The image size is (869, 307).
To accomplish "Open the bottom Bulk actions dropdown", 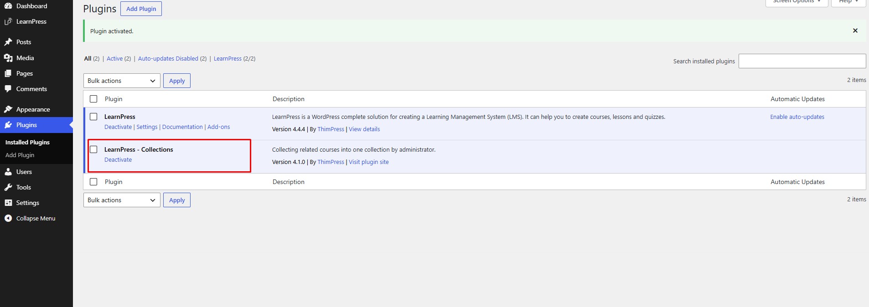I will (x=122, y=200).
